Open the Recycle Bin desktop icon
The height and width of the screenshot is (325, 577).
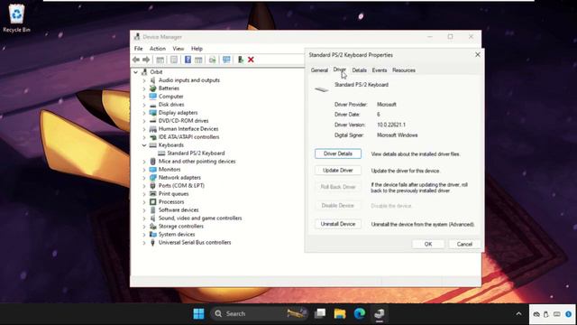[x=16, y=18]
